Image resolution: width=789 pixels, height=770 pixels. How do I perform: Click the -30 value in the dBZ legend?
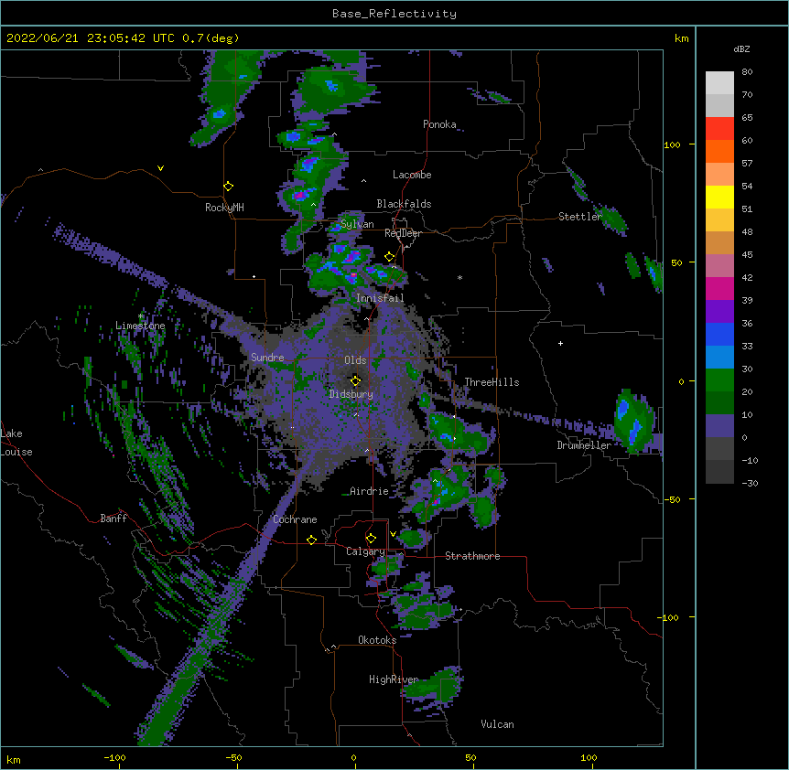pos(750,483)
